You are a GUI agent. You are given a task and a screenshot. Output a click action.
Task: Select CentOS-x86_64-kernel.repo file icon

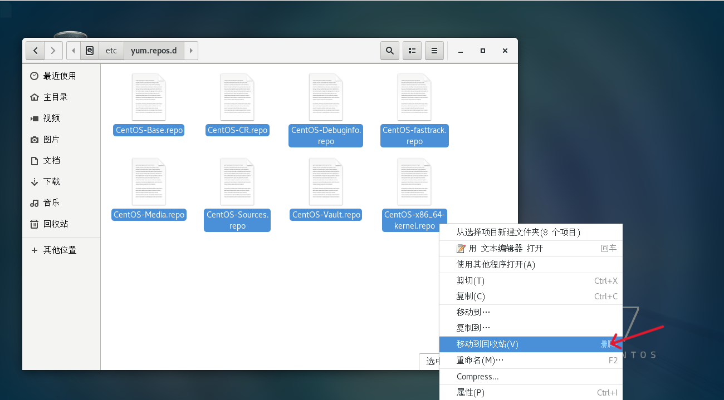coord(414,181)
